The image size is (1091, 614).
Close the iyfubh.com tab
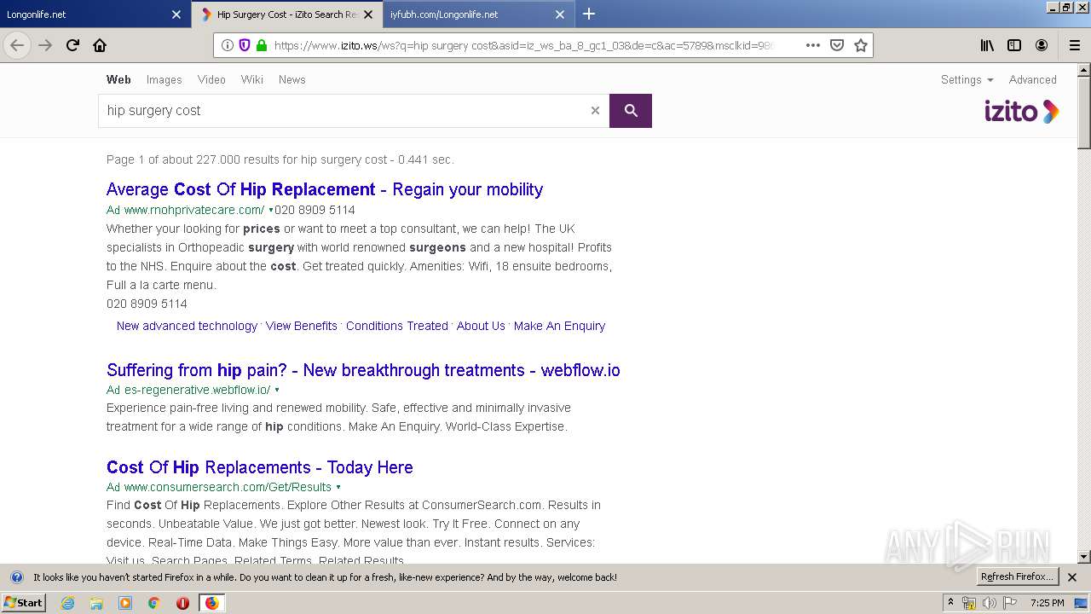coord(560,14)
